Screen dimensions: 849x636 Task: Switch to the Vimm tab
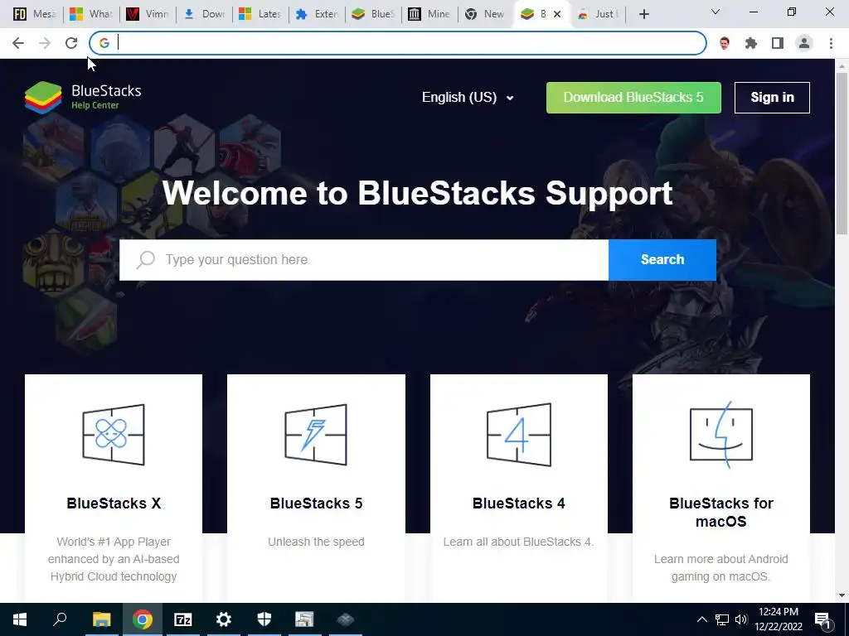[x=148, y=15]
